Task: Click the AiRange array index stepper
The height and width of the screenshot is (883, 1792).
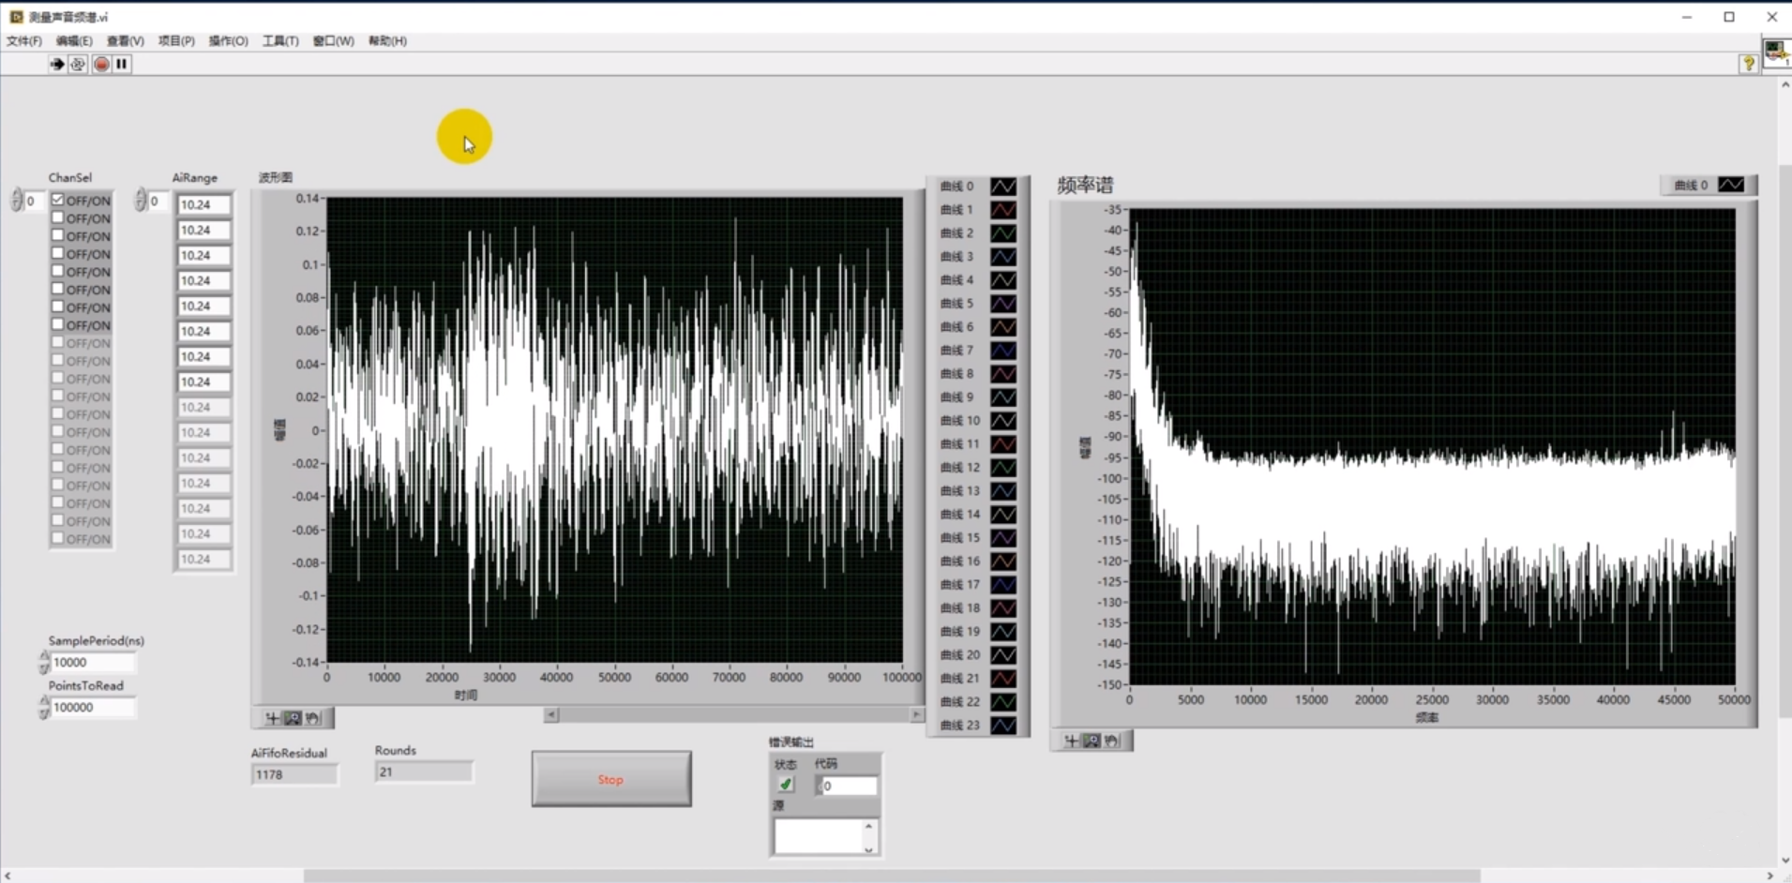Action: pos(140,201)
